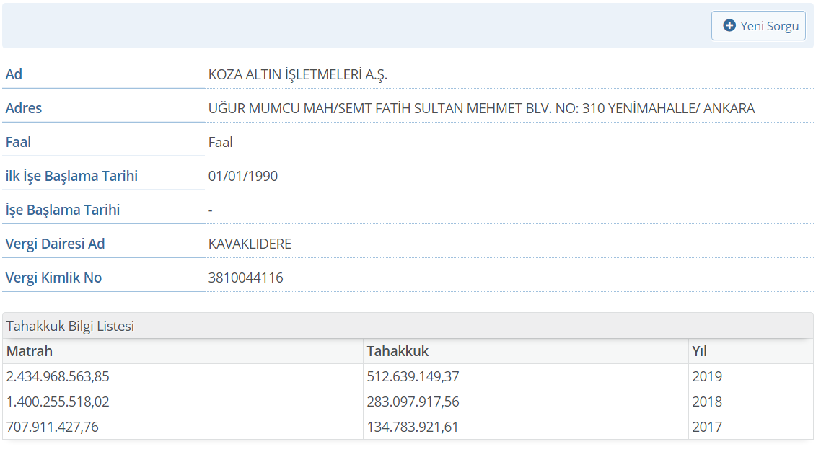The width and height of the screenshot is (821, 470).
Task: Select the date 01/01/1990
Action: (243, 176)
